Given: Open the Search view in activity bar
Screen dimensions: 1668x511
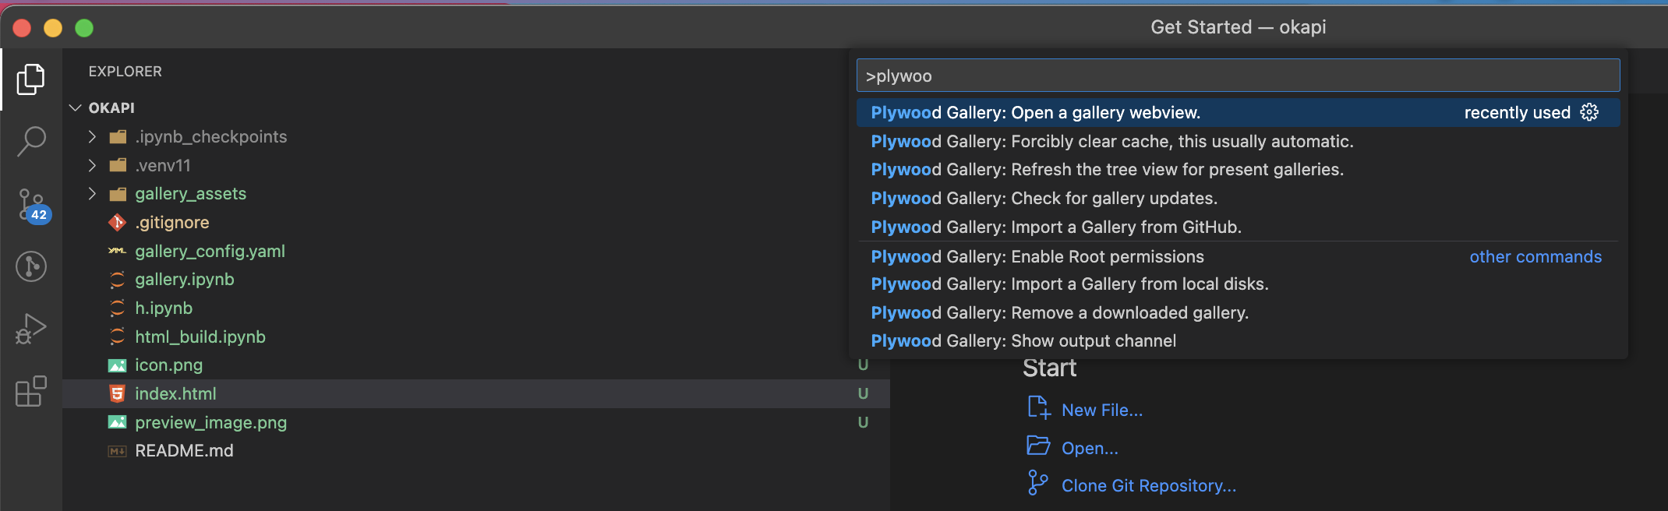Looking at the screenshot, I should (31, 142).
